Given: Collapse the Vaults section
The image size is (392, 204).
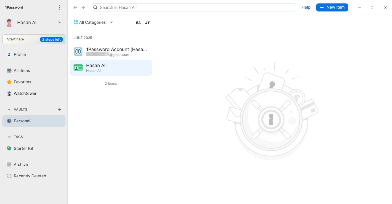Looking at the screenshot, I should [9, 109].
